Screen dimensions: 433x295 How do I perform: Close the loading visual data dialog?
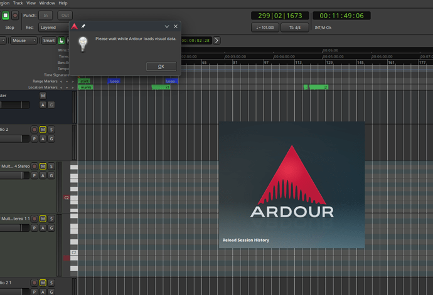[x=176, y=26]
